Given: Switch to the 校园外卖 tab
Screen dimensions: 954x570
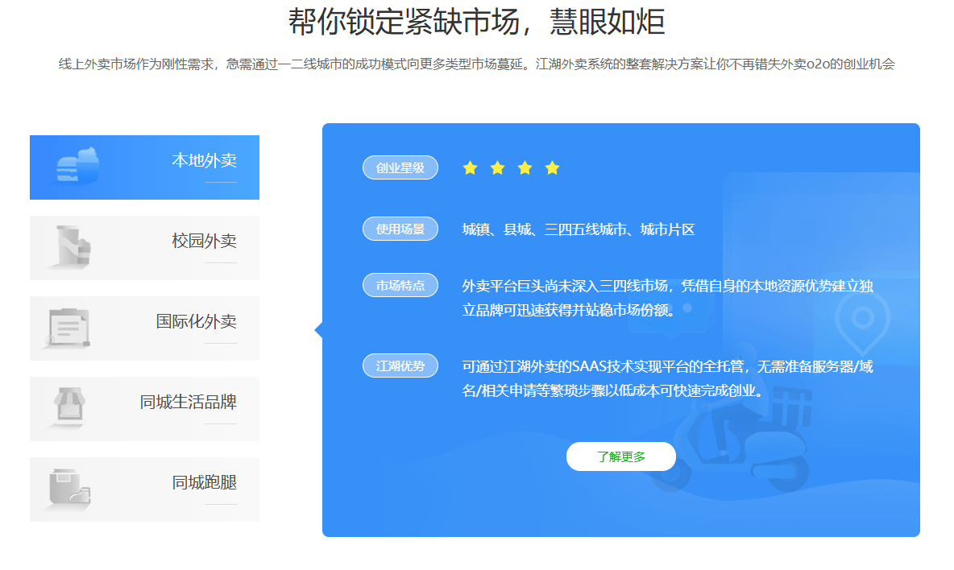Looking at the screenshot, I should click(x=204, y=241).
